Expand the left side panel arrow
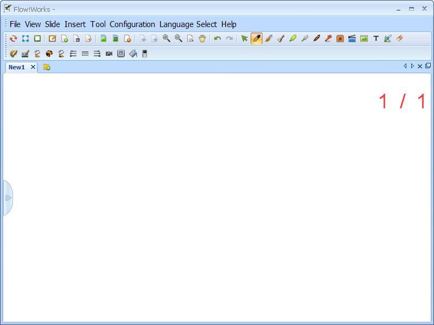The width and height of the screenshot is (434, 325). [x=8, y=198]
